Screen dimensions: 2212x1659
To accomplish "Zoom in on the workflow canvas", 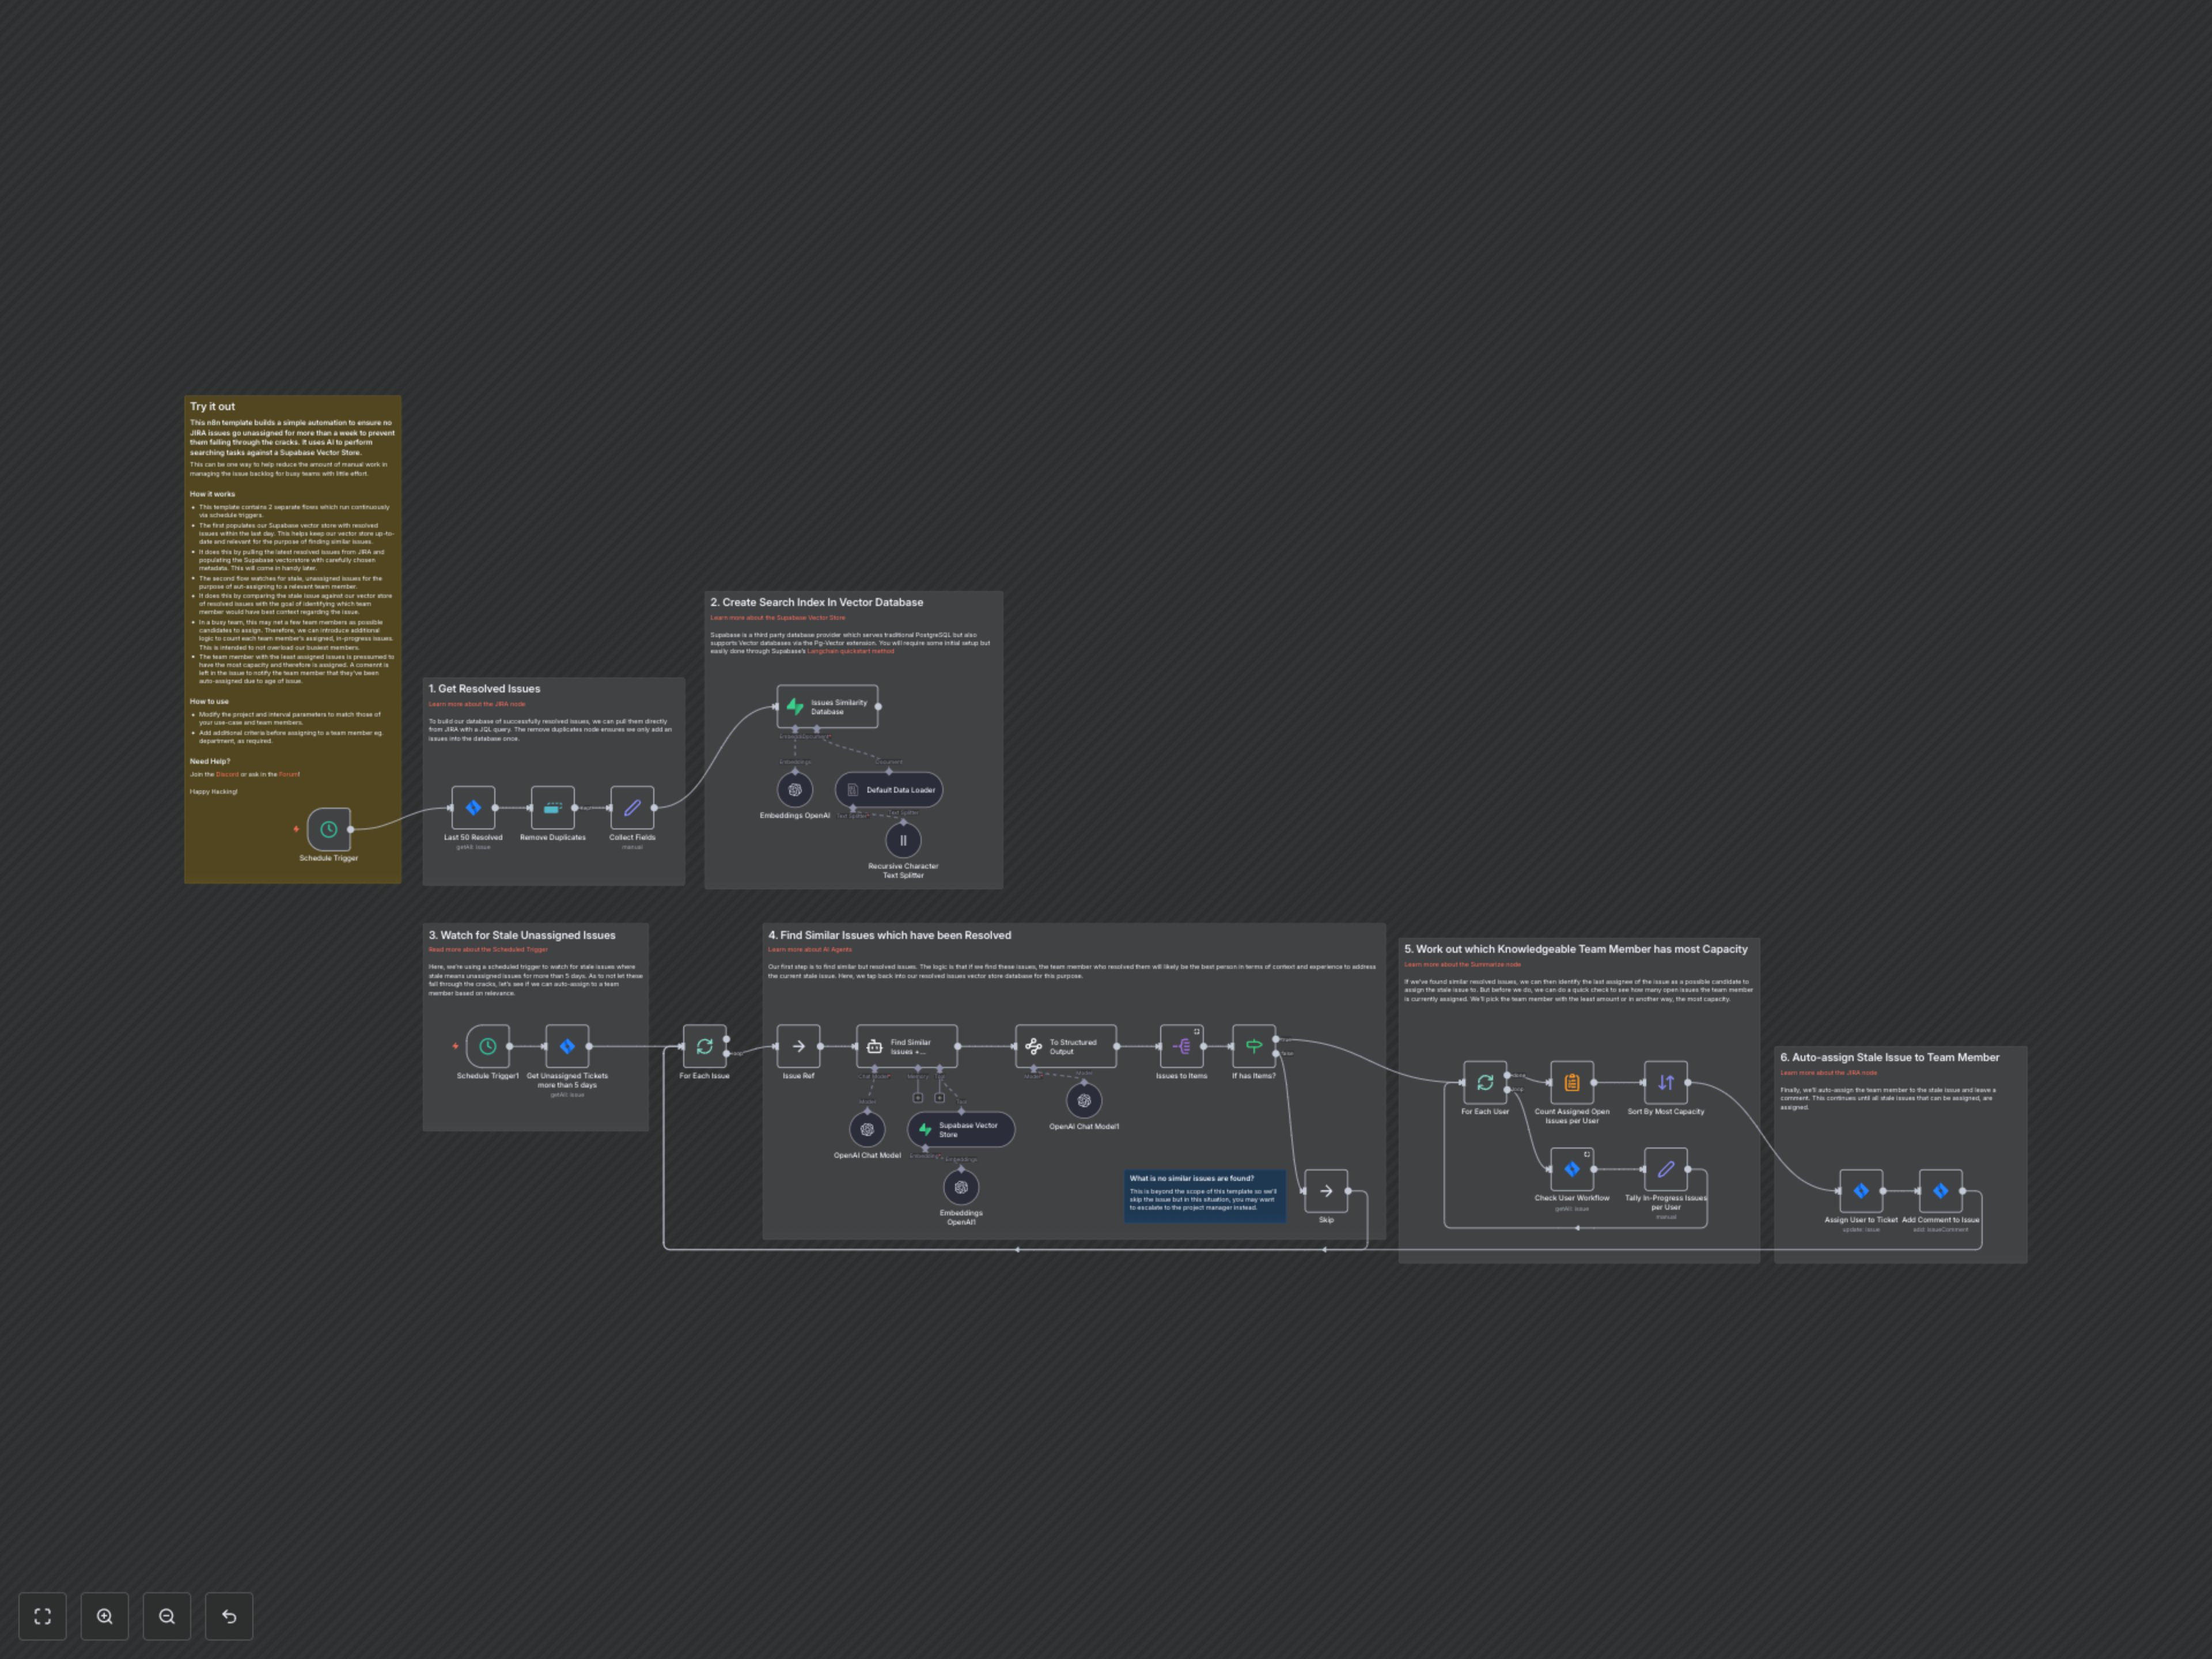I will pos(104,1615).
